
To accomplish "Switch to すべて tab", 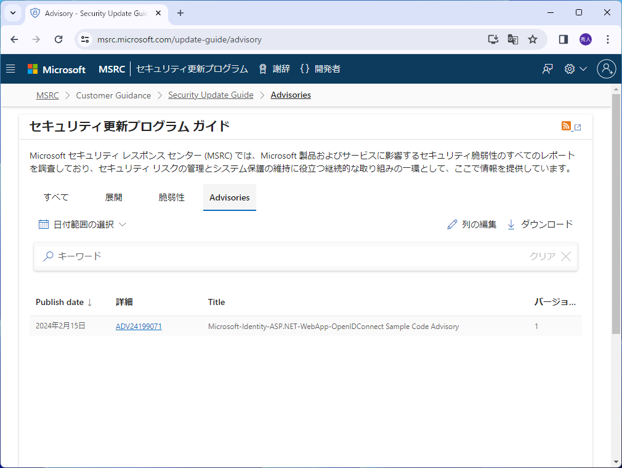I will [x=56, y=197].
